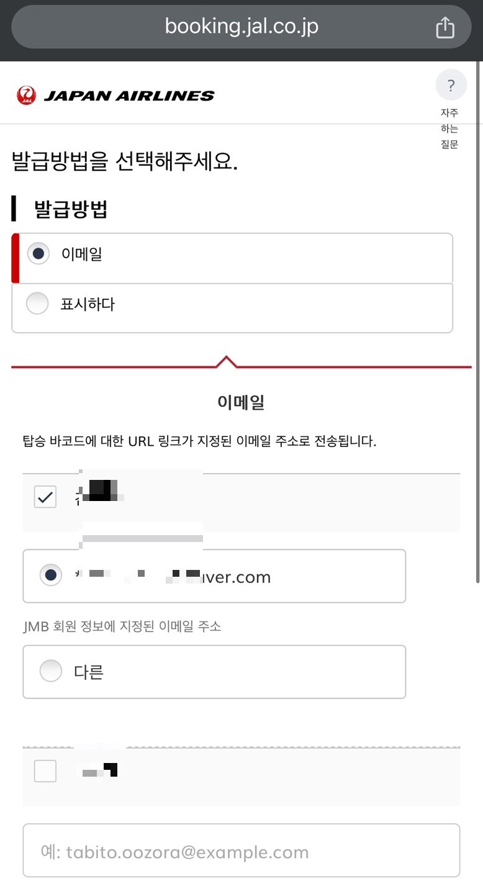
Task: Tap the share icon in browser bar
Action: tap(445, 27)
